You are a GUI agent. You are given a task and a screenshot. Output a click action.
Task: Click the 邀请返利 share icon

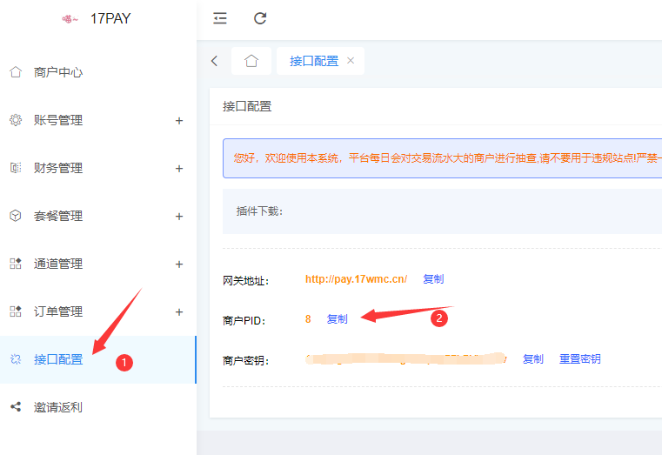16,407
